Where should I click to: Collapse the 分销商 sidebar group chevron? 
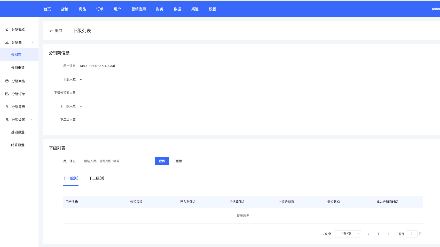[x=32, y=42]
